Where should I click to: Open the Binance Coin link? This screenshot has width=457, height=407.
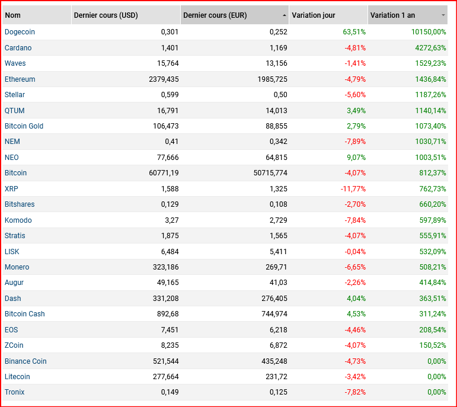pos(25,361)
